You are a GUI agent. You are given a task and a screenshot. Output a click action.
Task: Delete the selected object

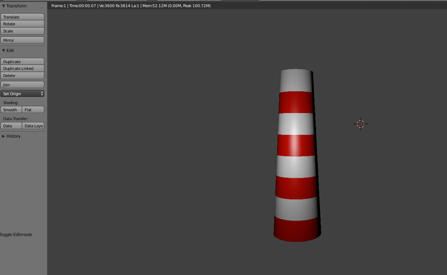22,75
